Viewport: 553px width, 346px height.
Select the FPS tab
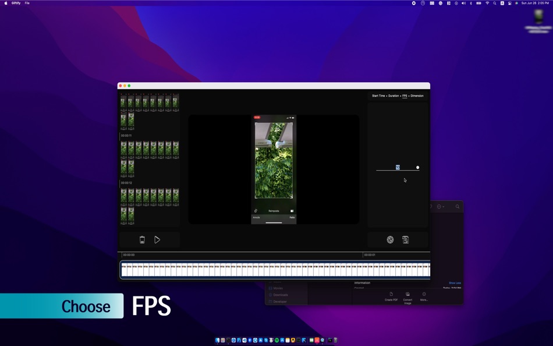pyautogui.click(x=405, y=96)
